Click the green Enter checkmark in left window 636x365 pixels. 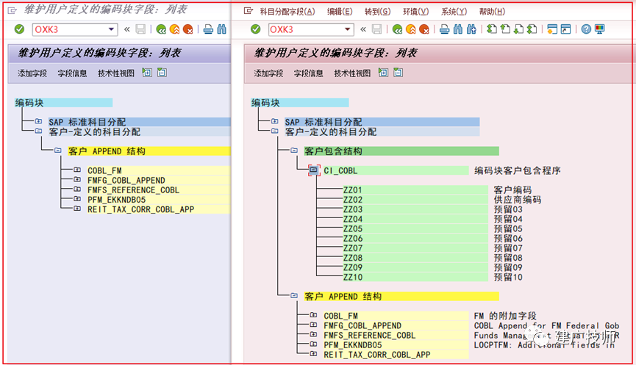pyautogui.click(x=19, y=29)
